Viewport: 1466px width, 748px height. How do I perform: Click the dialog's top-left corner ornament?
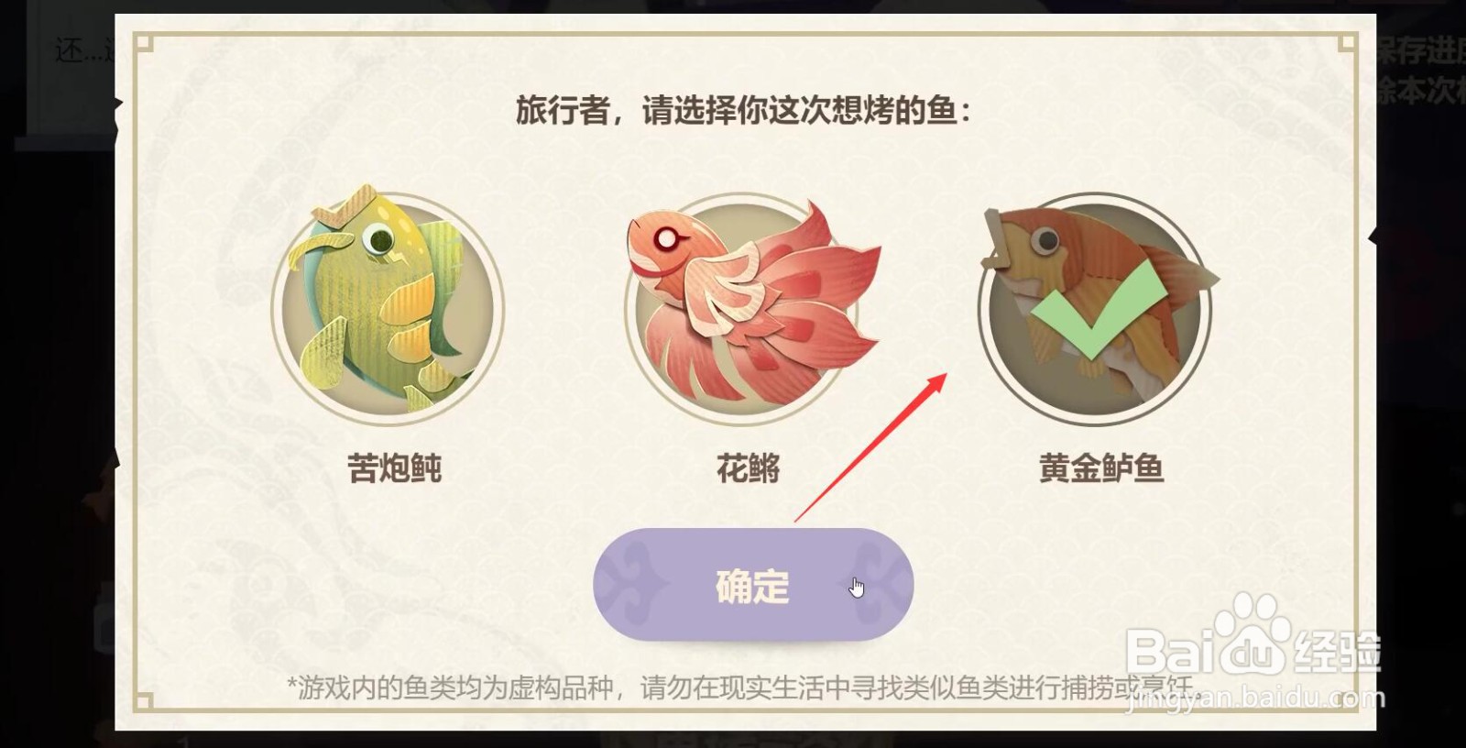coord(144,42)
